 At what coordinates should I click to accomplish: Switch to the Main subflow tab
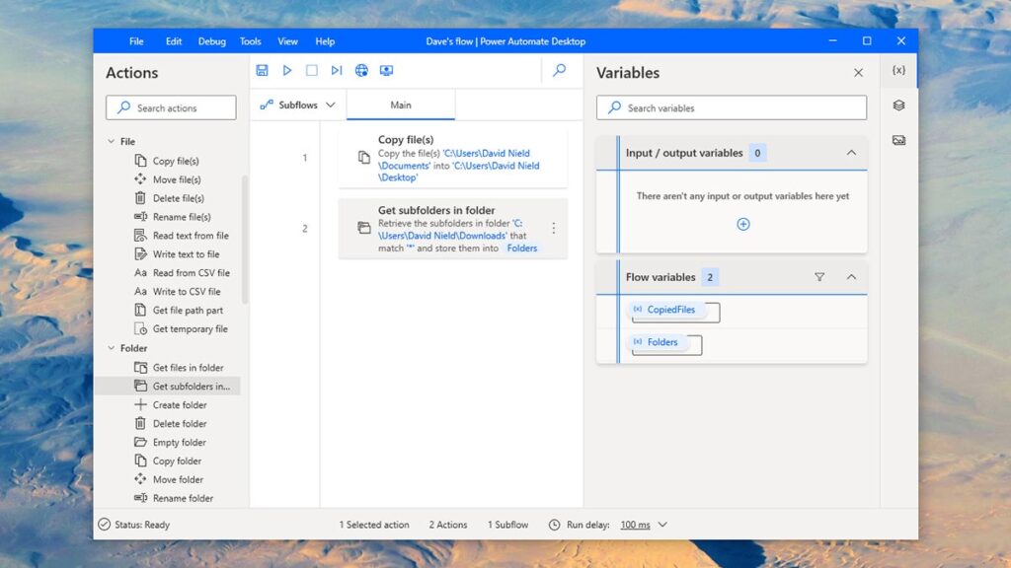[401, 103]
